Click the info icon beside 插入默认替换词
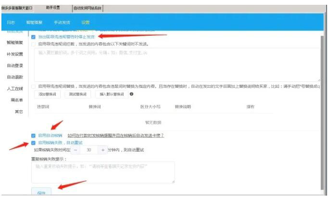The image size is (328, 198). [x=132, y=94]
